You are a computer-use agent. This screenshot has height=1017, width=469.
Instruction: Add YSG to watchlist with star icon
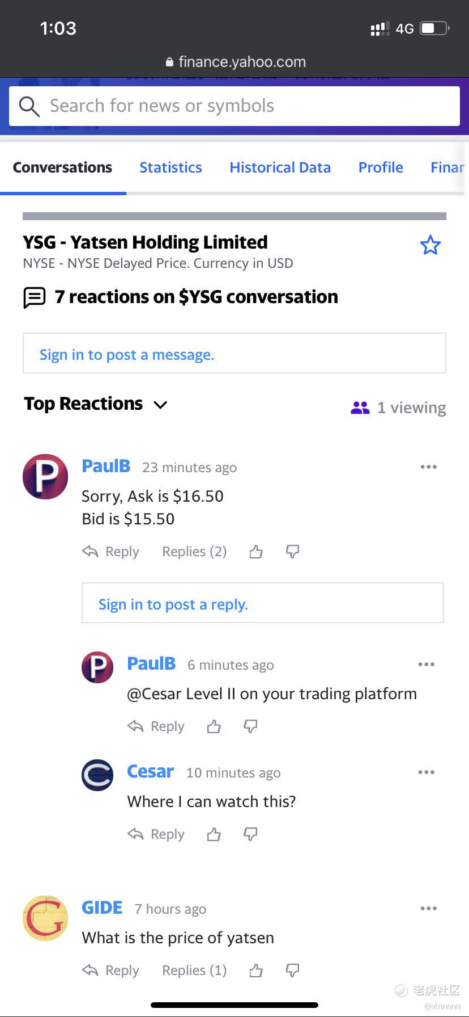point(430,245)
